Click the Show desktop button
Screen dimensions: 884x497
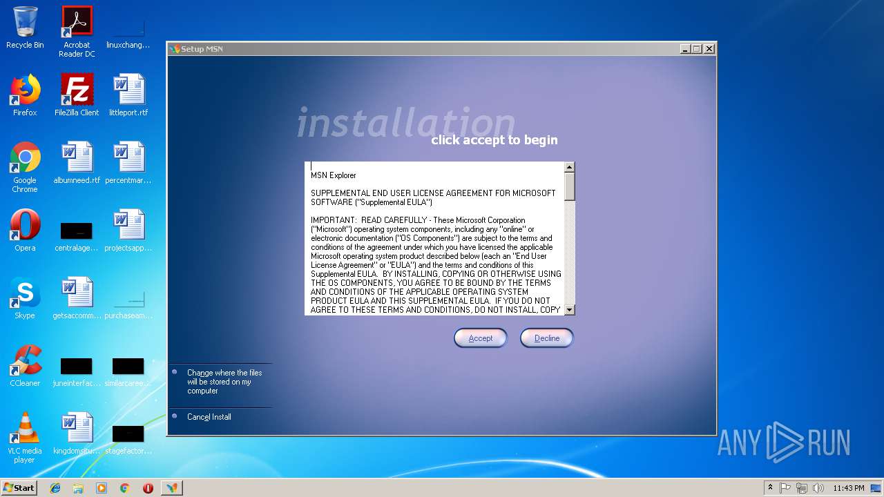[x=877, y=488]
